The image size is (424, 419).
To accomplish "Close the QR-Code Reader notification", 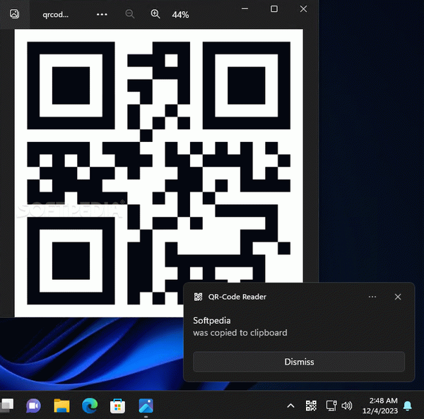I will tap(398, 297).
